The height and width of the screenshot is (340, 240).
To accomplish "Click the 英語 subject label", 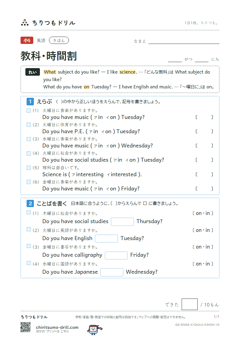I will point(41,41).
